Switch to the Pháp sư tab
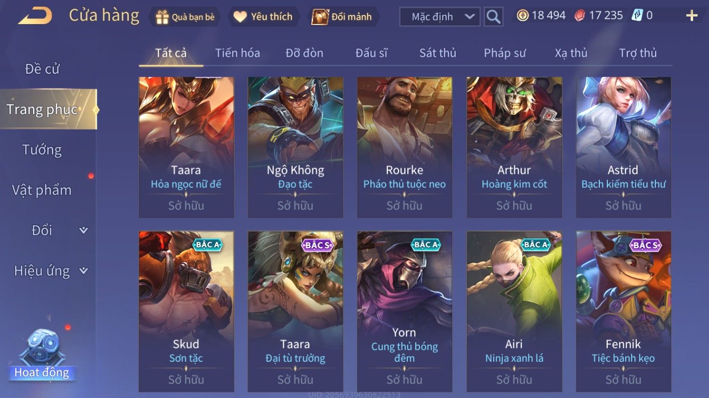The image size is (709, 398). 505,53
